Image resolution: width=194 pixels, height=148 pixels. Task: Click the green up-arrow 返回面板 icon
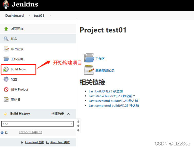pyautogui.click(x=6, y=29)
